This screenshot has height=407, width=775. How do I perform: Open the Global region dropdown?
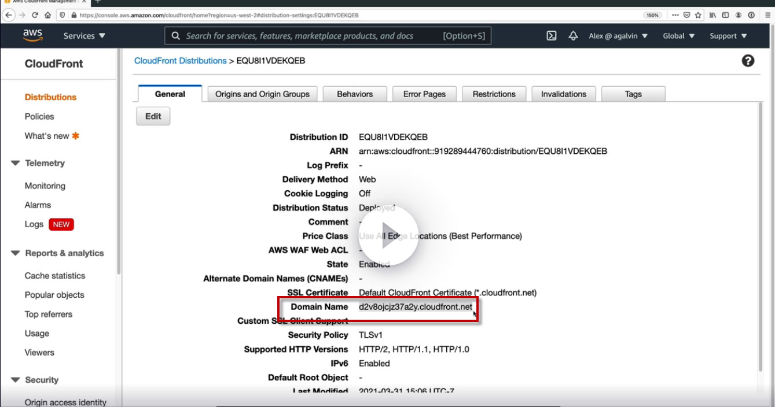coord(679,36)
